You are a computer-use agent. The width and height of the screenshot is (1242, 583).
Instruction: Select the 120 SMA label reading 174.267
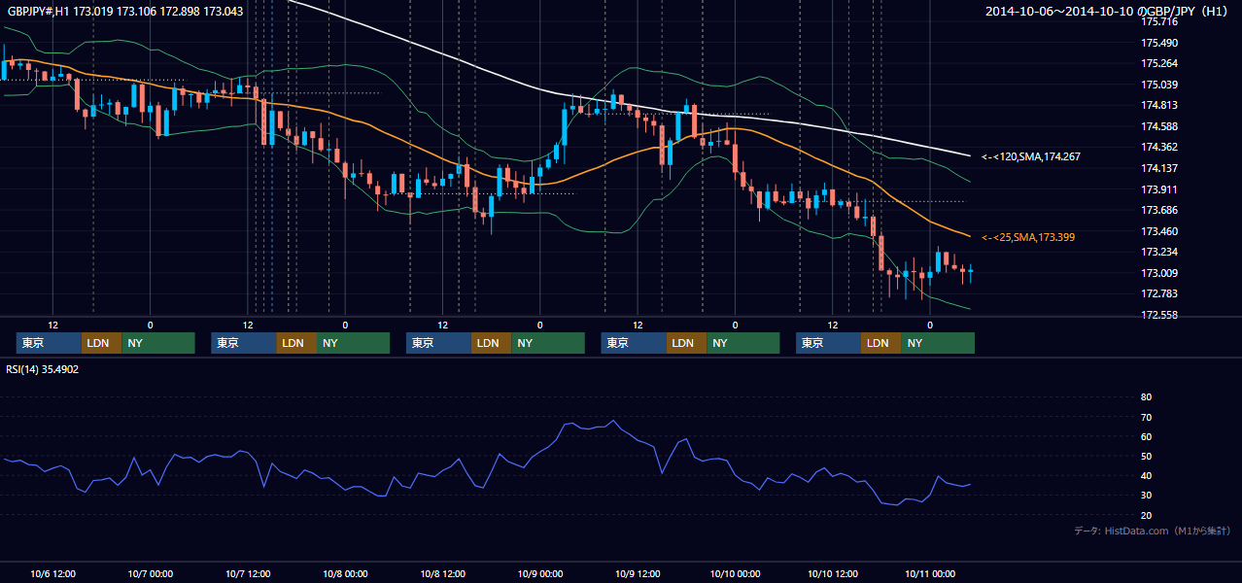tap(1031, 156)
